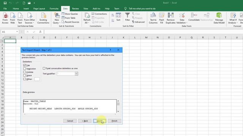This screenshot has width=243, height=136.
Task: Click the New document icon
Action: click(x=24, y=3)
